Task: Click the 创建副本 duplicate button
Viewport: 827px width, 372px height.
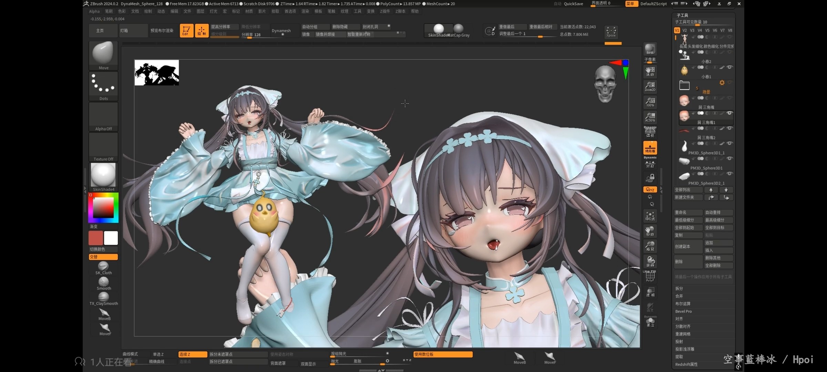Action: pos(688,246)
